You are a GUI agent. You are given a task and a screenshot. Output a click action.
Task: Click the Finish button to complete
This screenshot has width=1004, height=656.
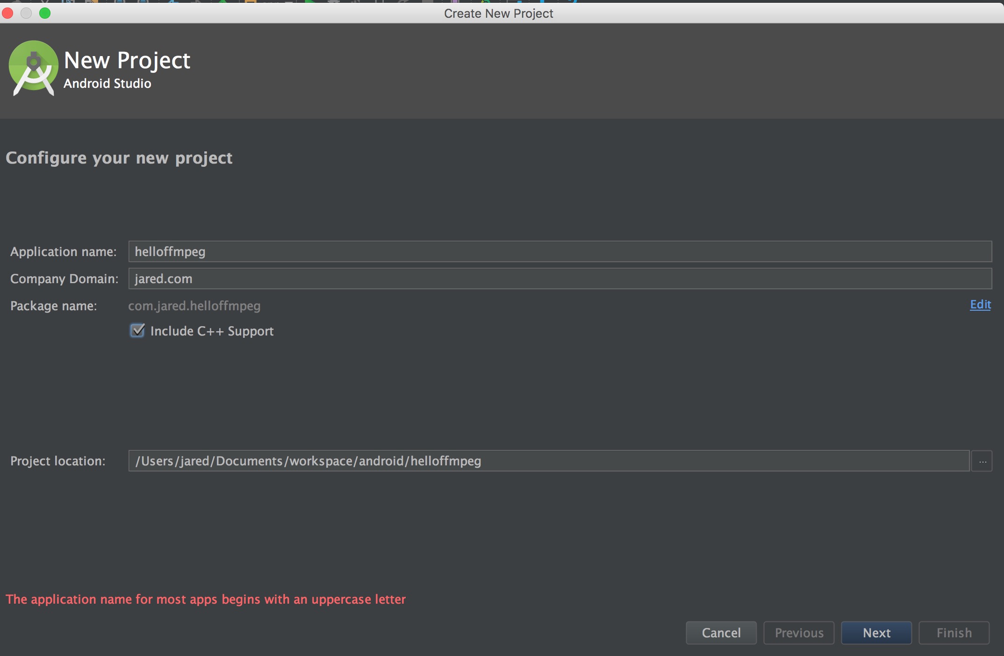click(x=954, y=633)
